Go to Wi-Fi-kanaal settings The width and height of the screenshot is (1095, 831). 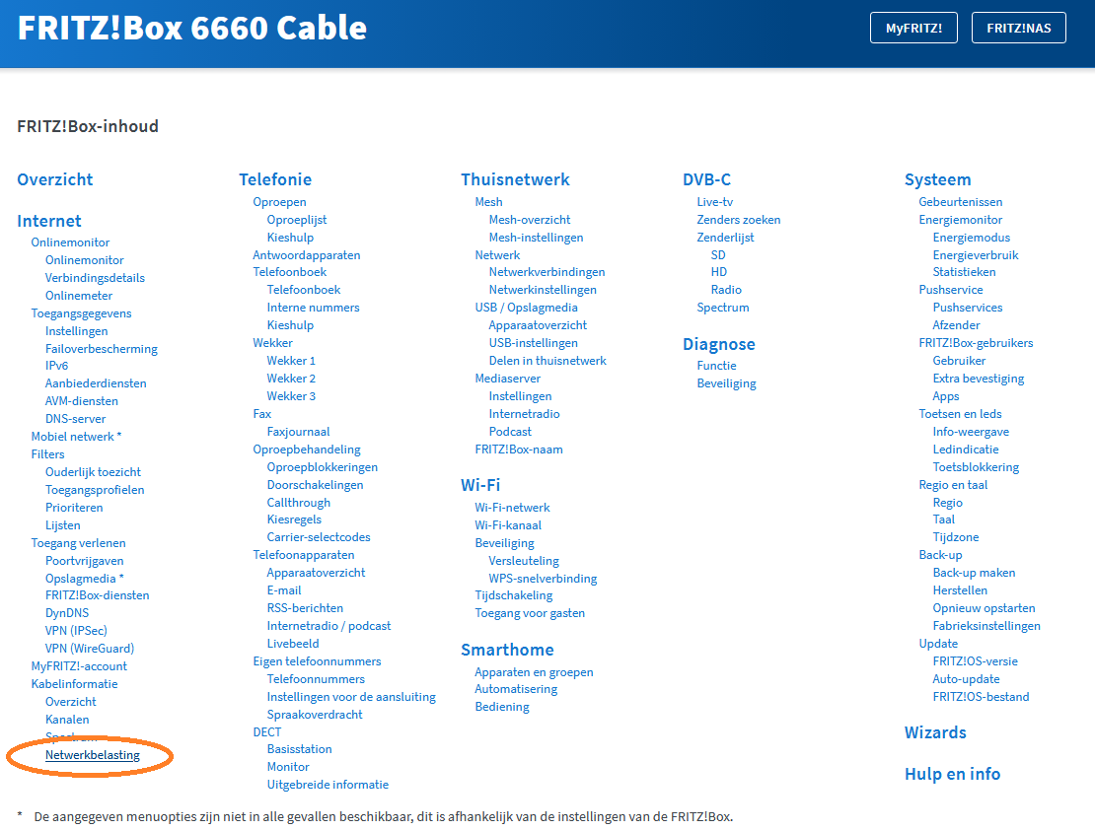point(508,525)
